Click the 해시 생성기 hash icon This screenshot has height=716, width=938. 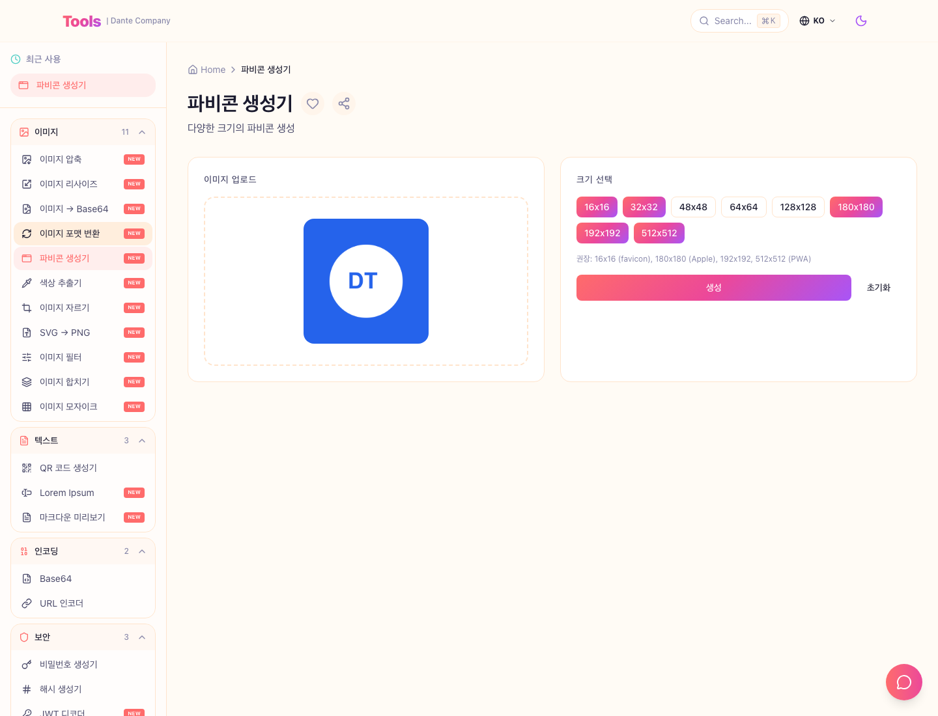pos(27,689)
